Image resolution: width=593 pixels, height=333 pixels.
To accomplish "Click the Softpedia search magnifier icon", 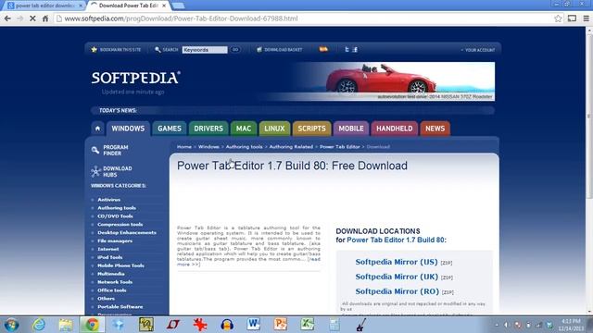I will (158, 49).
